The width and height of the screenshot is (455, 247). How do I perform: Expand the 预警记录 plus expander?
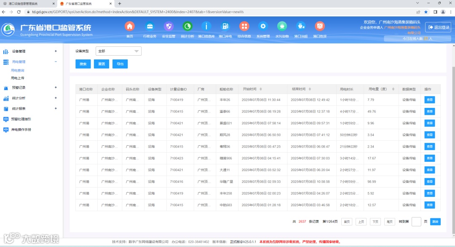pos(56,87)
